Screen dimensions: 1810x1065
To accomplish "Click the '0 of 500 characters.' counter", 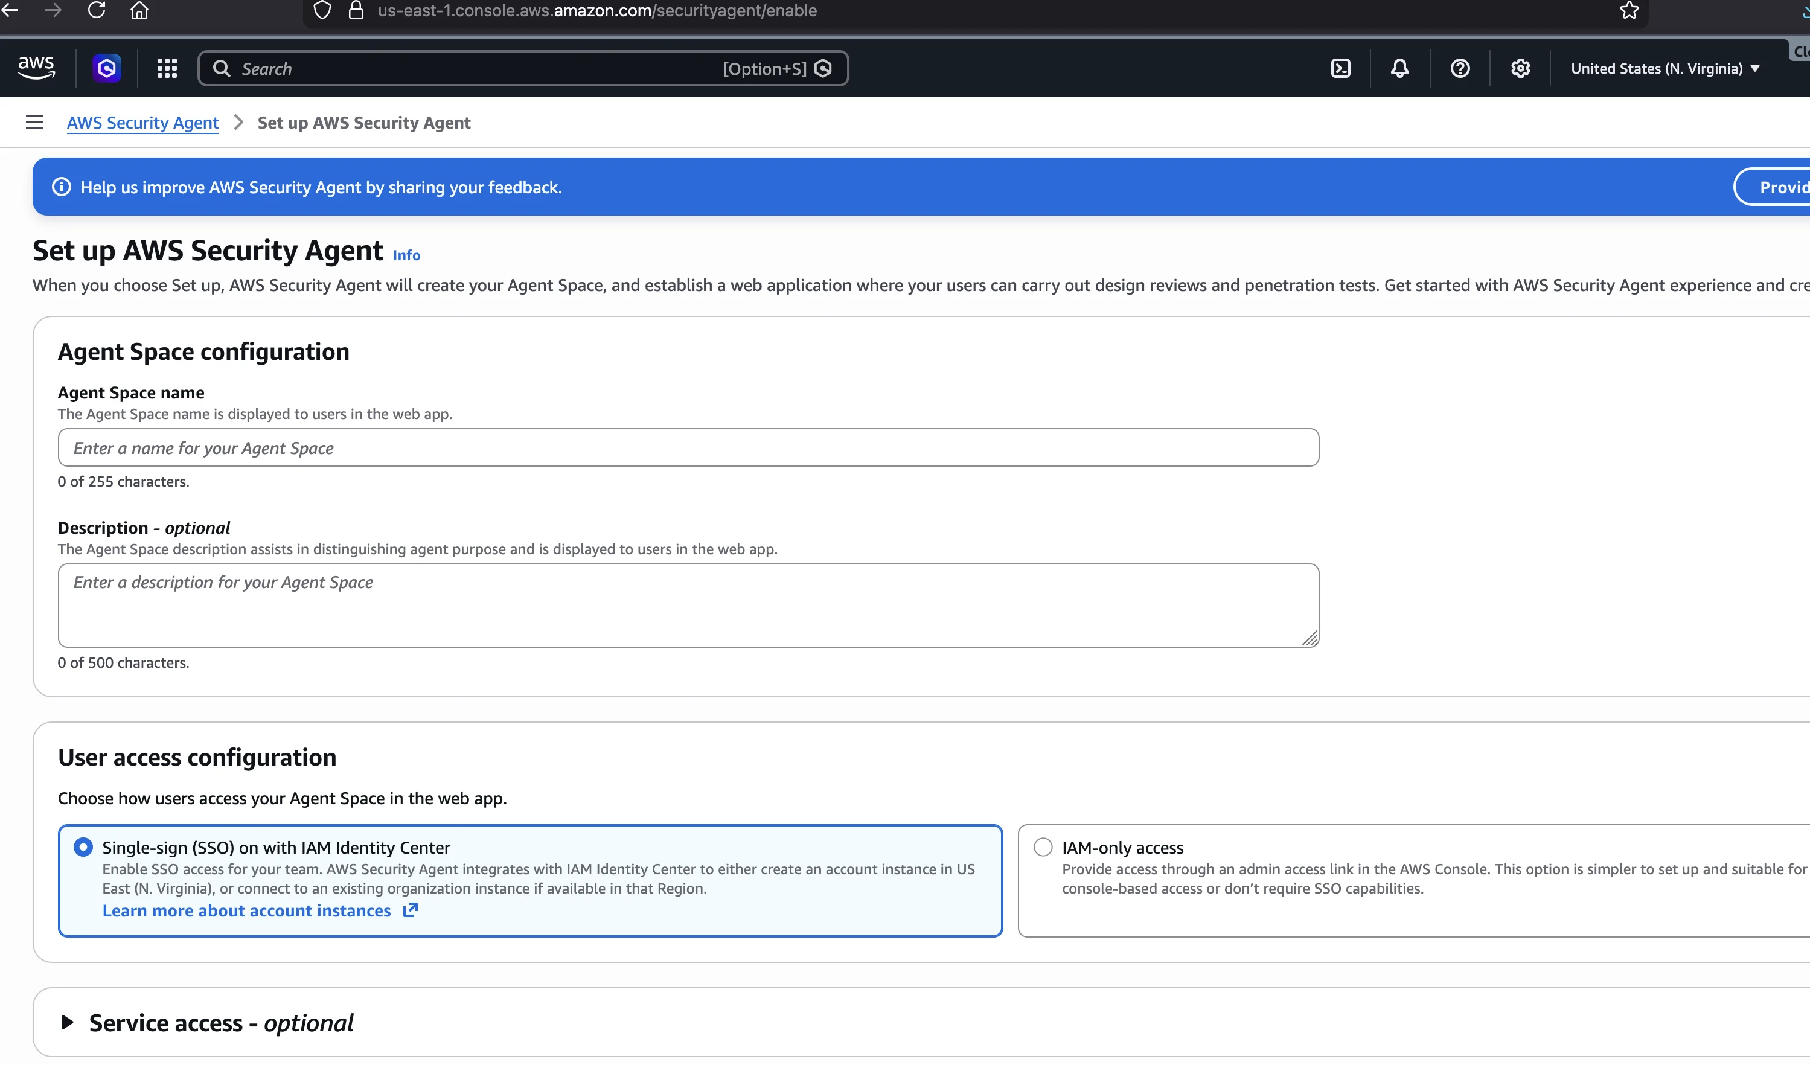I will (124, 662).
